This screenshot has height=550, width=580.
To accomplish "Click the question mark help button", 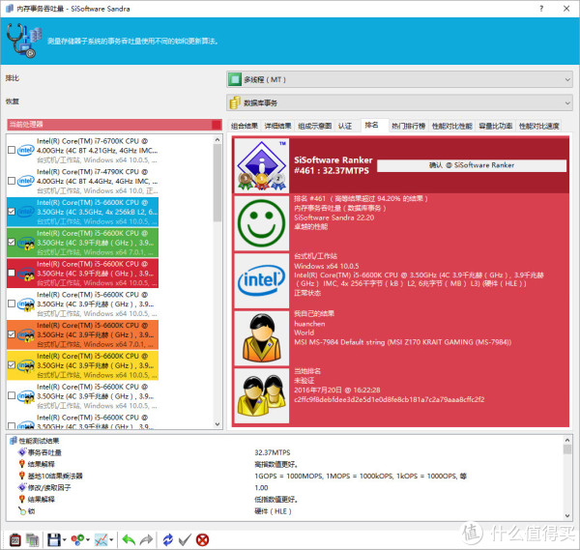I will pyautogui.click(x=541, y=9).
